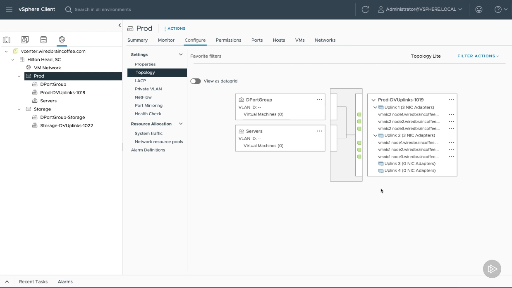512x288 pixels.
Task: Select DPortGroup-Storage in inventory tree
Action: (x=62, y=117)
